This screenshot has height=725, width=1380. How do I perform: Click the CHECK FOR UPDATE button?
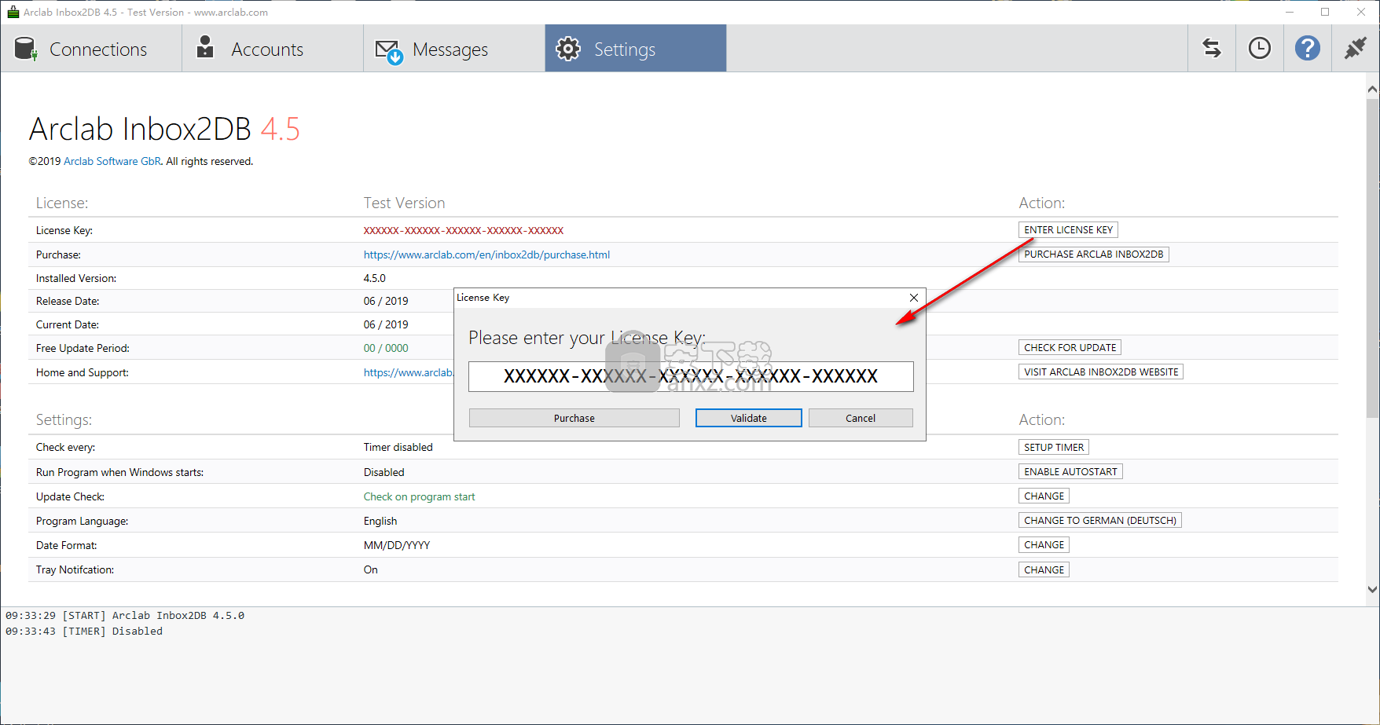[x=1070, y=348]
